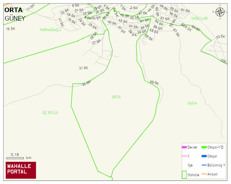Click the 17 SK street label
Image resolution: width=231 pixels, height=184 pixels.
click(61, 23)
